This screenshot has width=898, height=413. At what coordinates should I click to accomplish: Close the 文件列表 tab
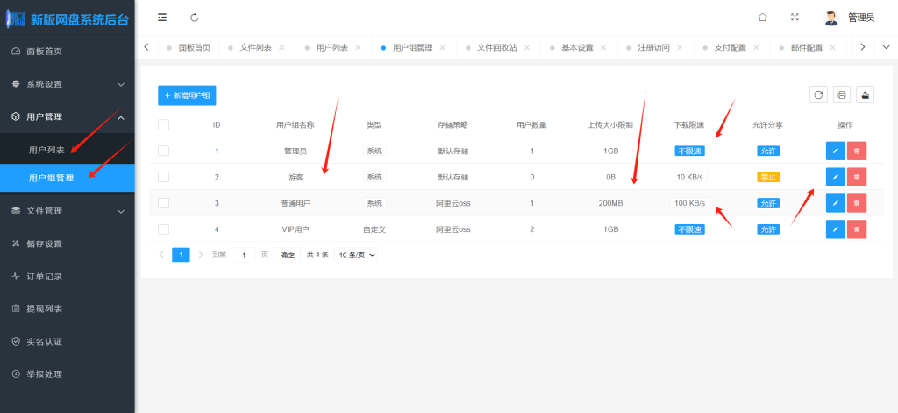[x=282, y=47]
